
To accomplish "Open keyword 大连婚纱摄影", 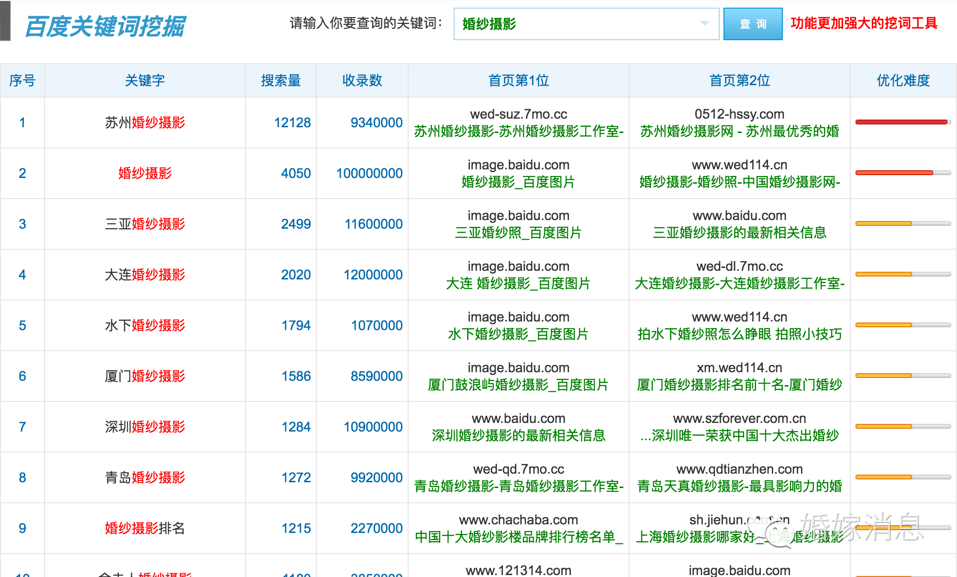I will pyautogui.click(x=145, y=275).
